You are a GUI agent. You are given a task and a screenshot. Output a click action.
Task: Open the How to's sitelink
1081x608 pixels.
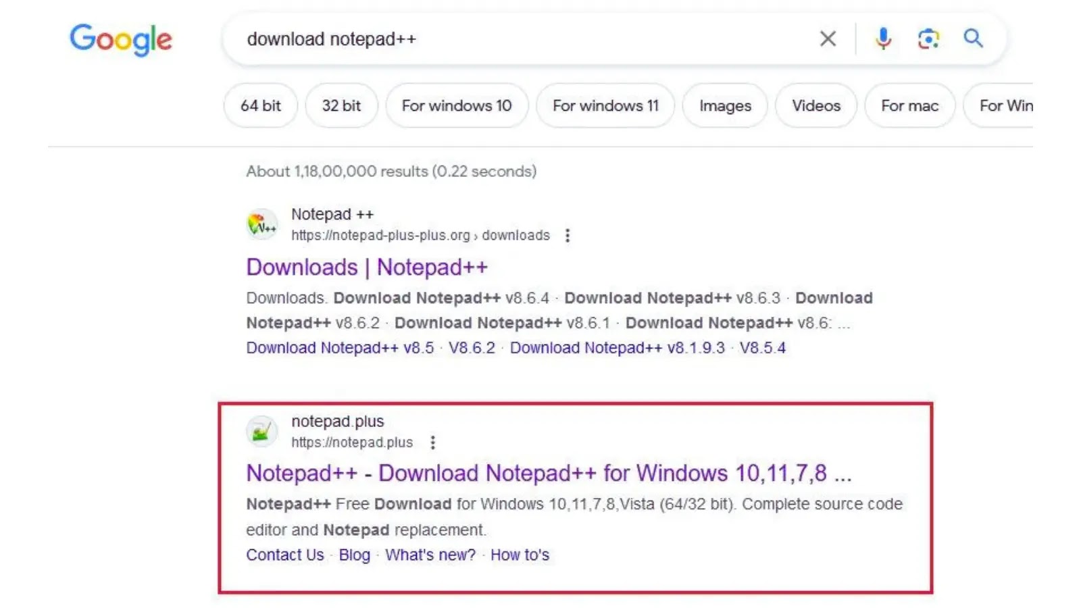520,555
